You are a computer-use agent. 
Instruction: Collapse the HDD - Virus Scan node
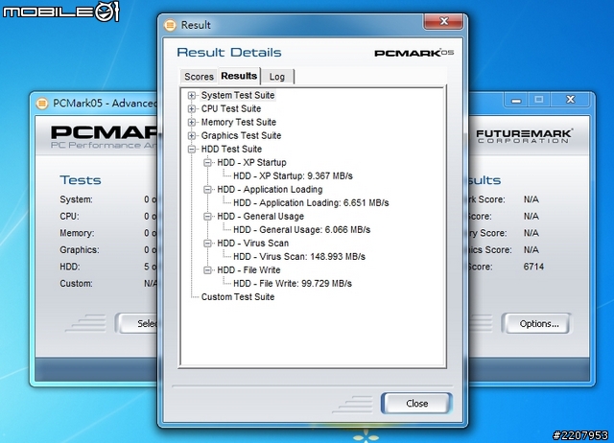pyautogui.click(x=208, y=244)
